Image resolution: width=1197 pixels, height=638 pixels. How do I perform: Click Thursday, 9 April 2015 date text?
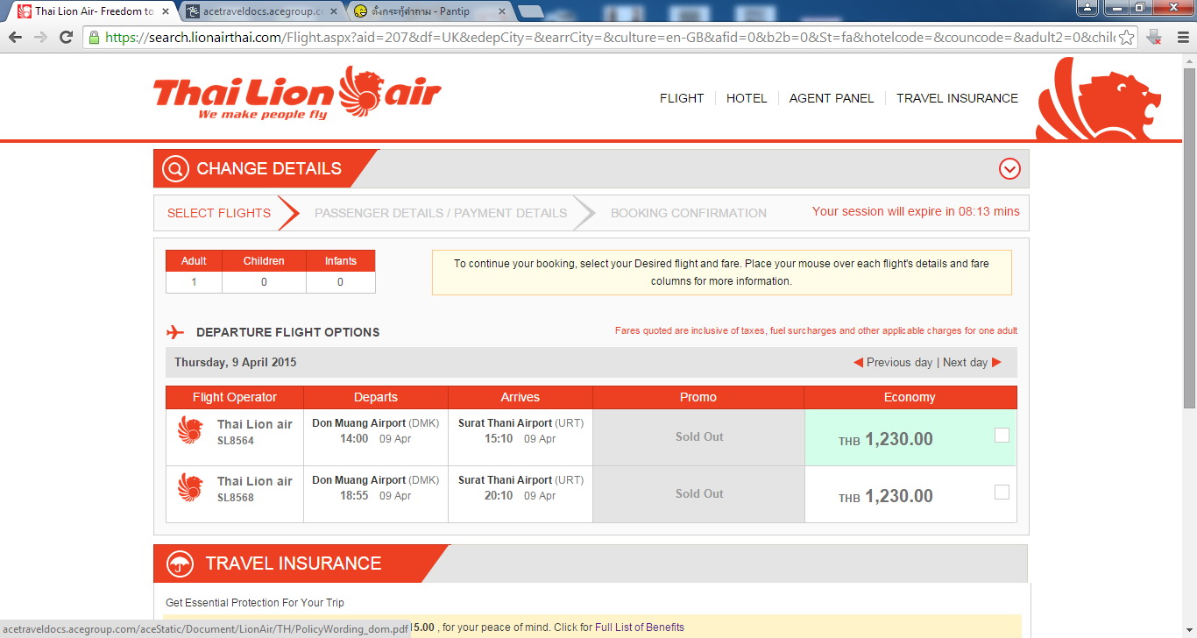pyautogui.click(x=236, y=363)
